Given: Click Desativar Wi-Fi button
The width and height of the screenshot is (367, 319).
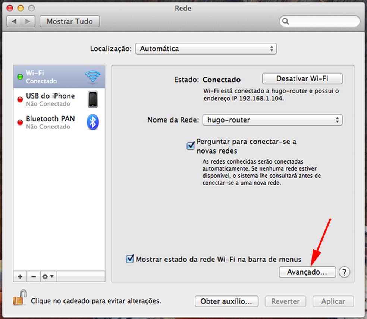Looking at the screenshot, I should point(302,78).
